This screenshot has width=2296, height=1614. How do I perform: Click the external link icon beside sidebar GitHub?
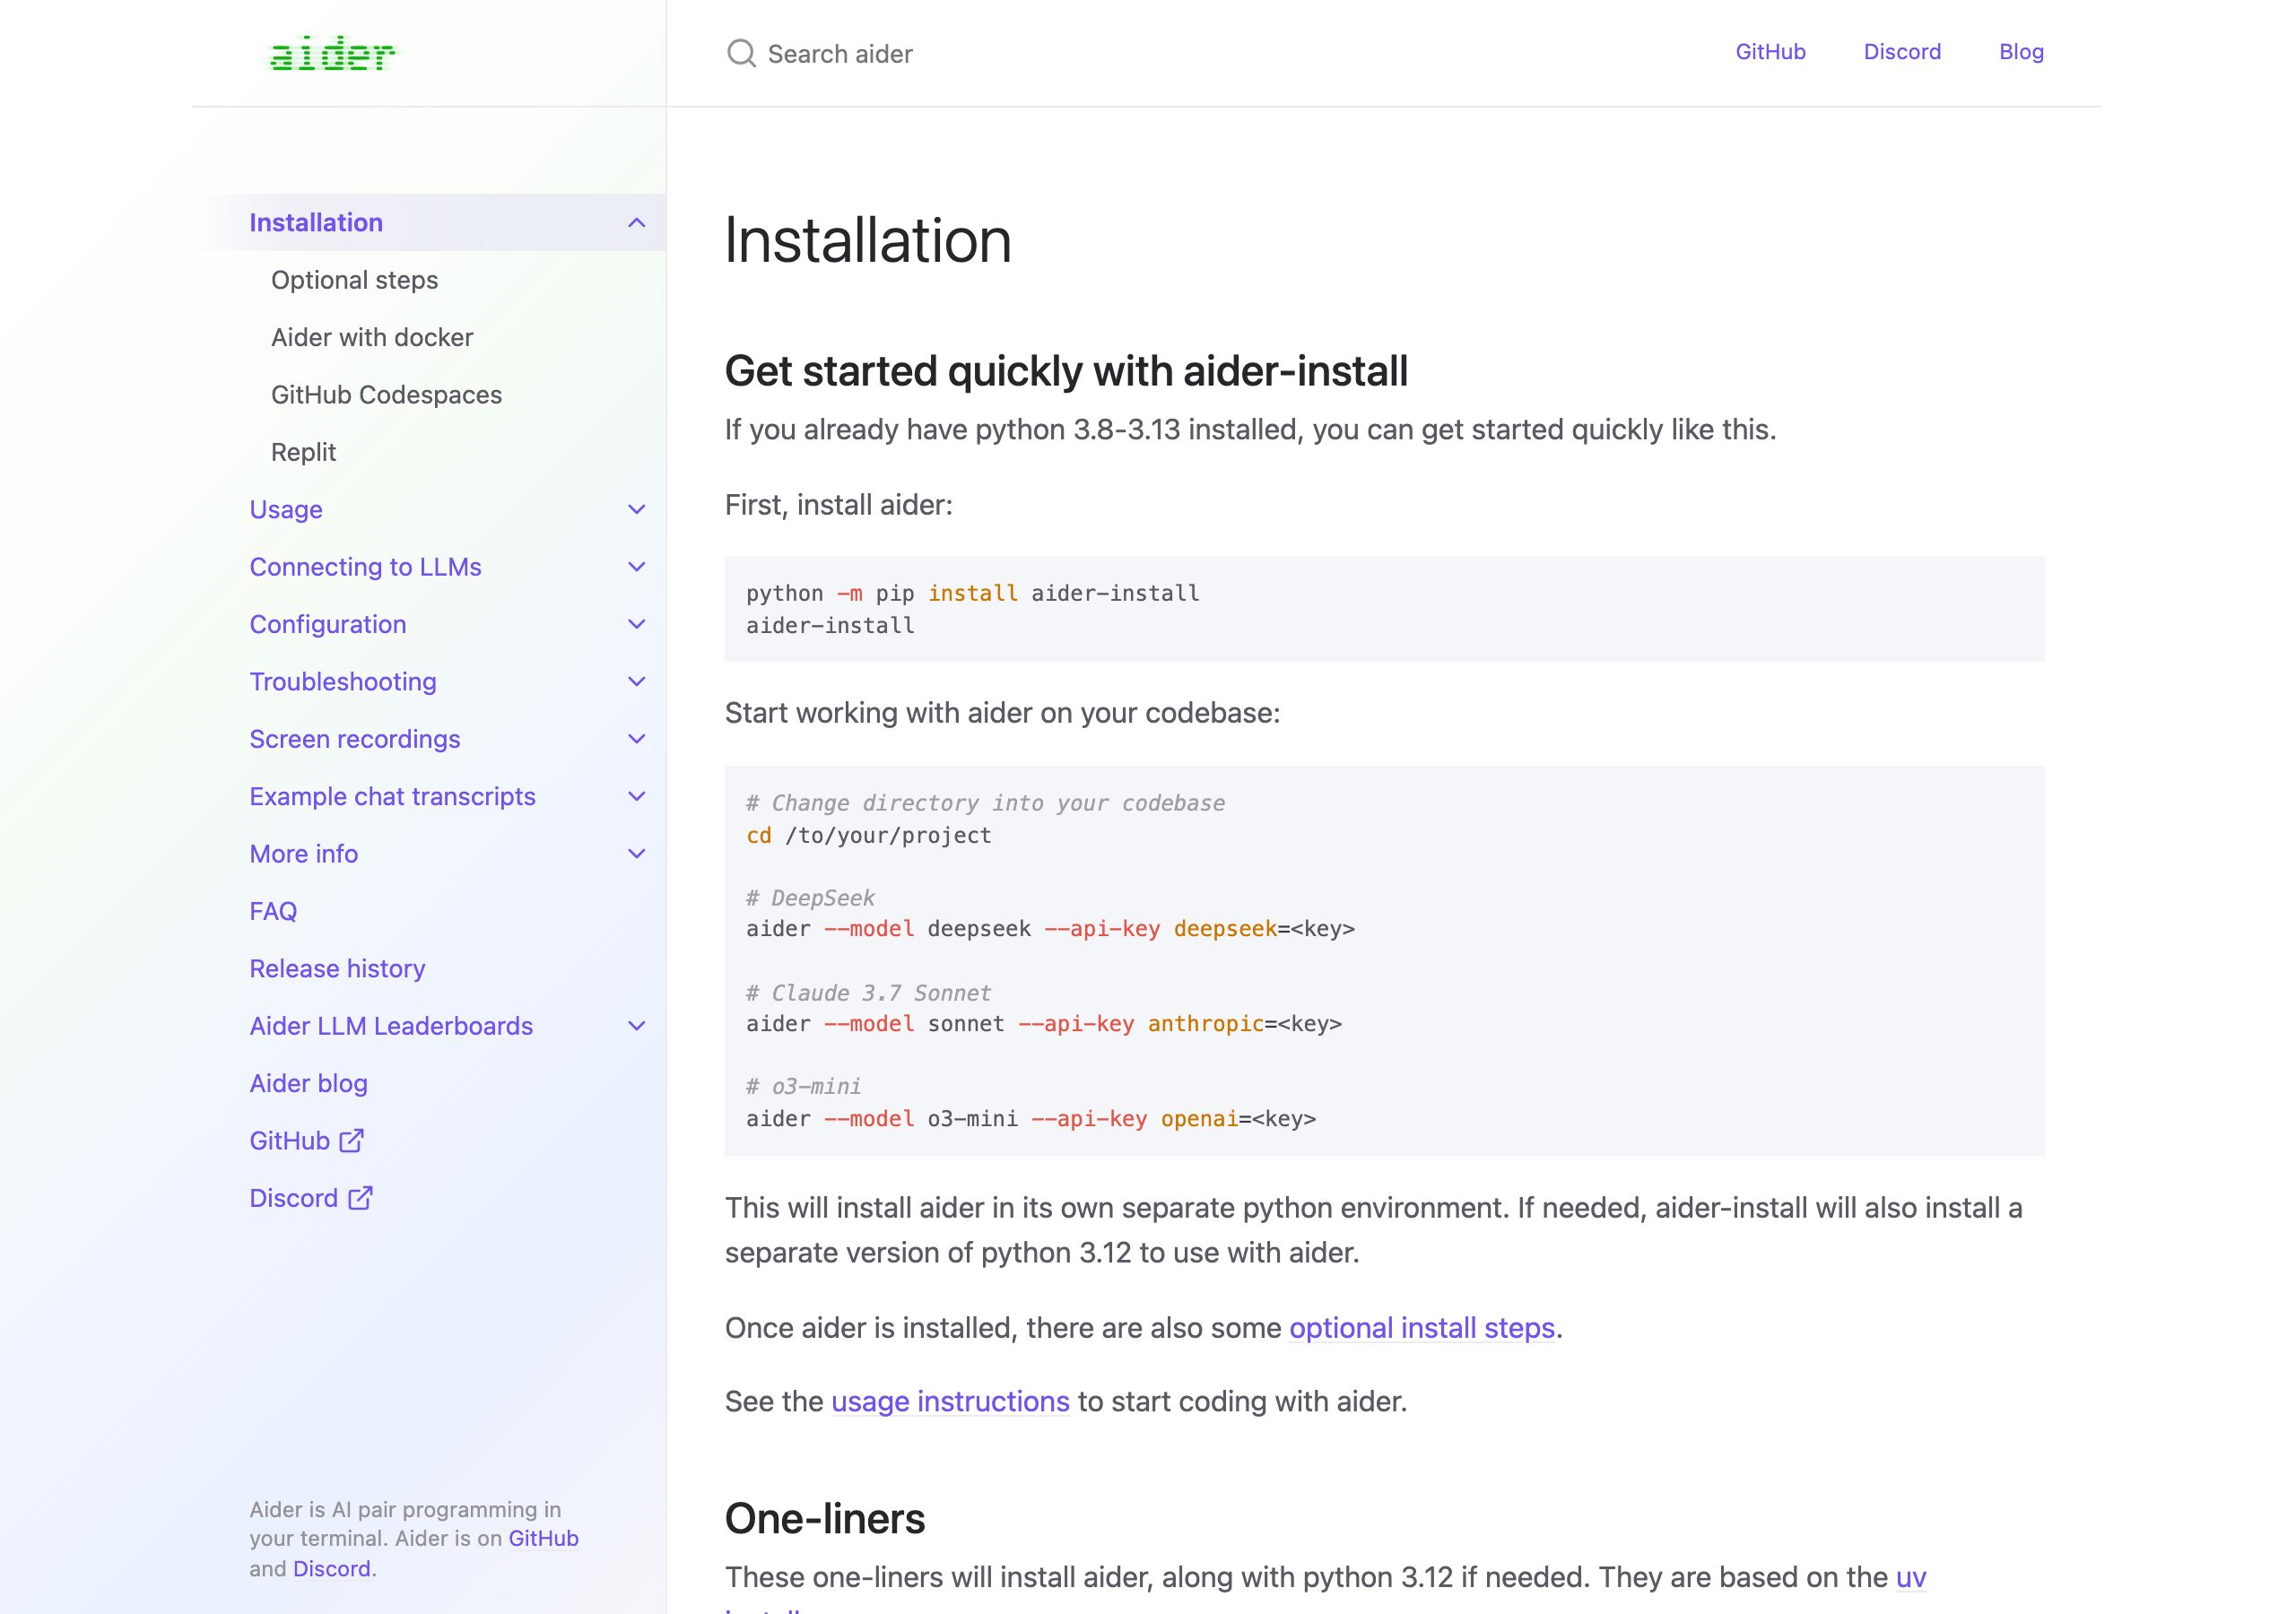click(352, 1140)
